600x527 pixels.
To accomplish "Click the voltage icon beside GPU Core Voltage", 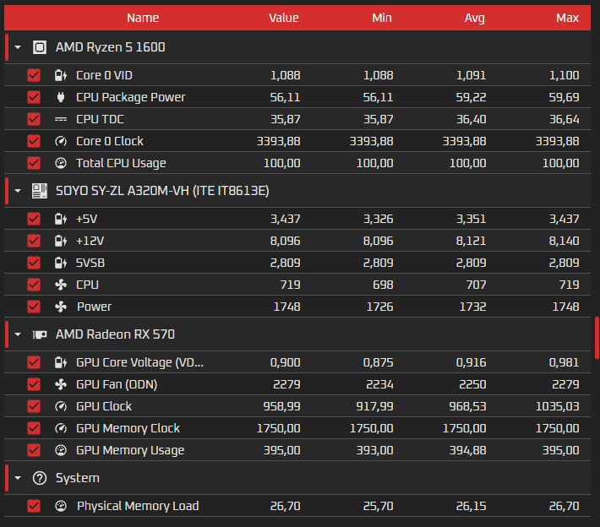I will pos(61,362).
